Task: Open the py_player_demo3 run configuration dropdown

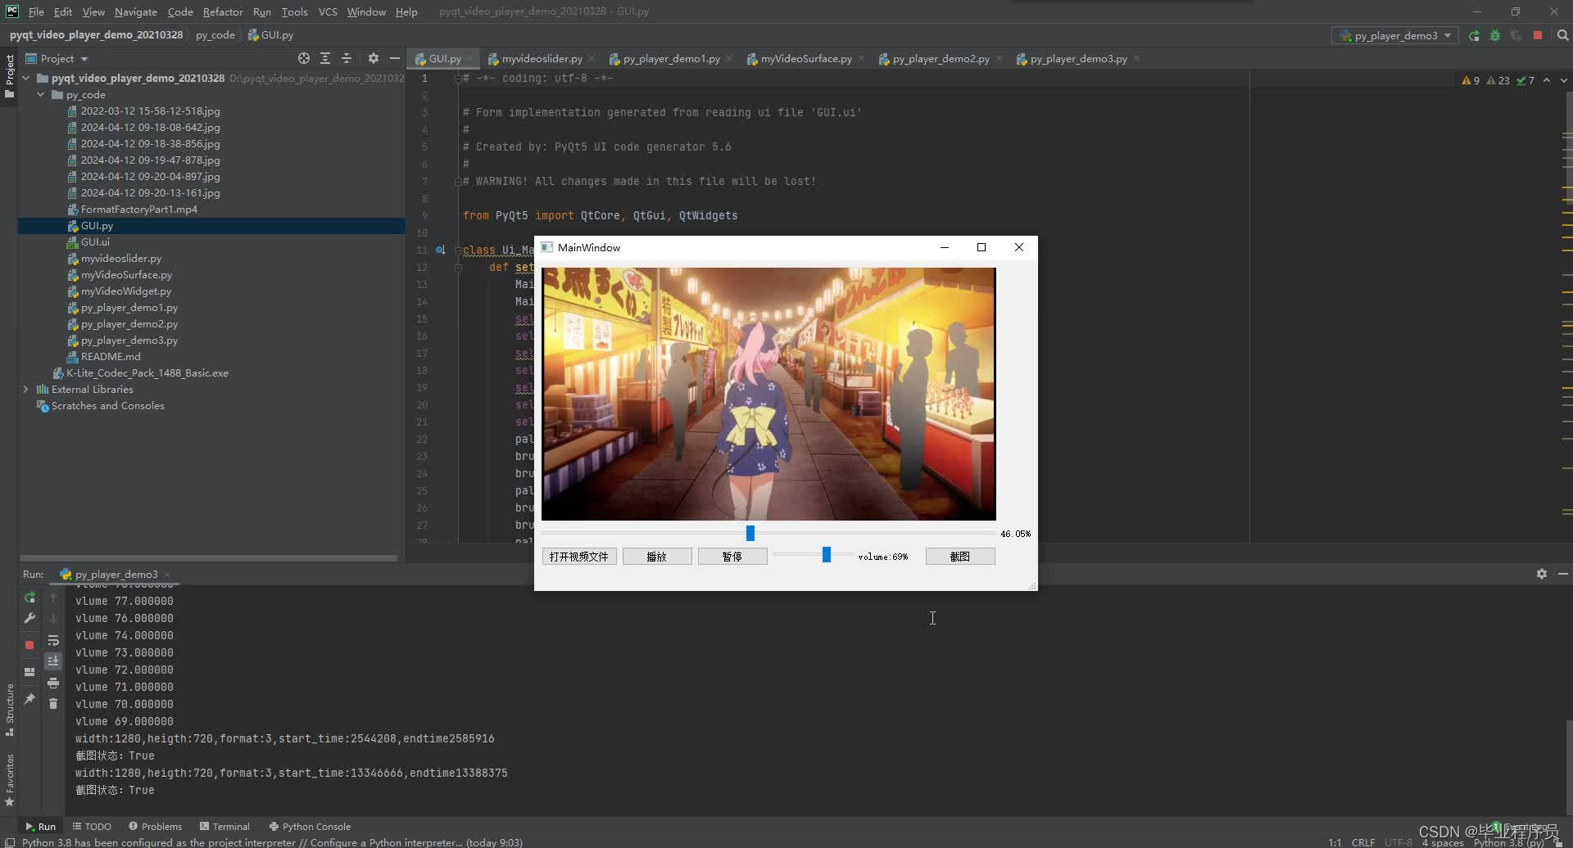Action: 1395,35
